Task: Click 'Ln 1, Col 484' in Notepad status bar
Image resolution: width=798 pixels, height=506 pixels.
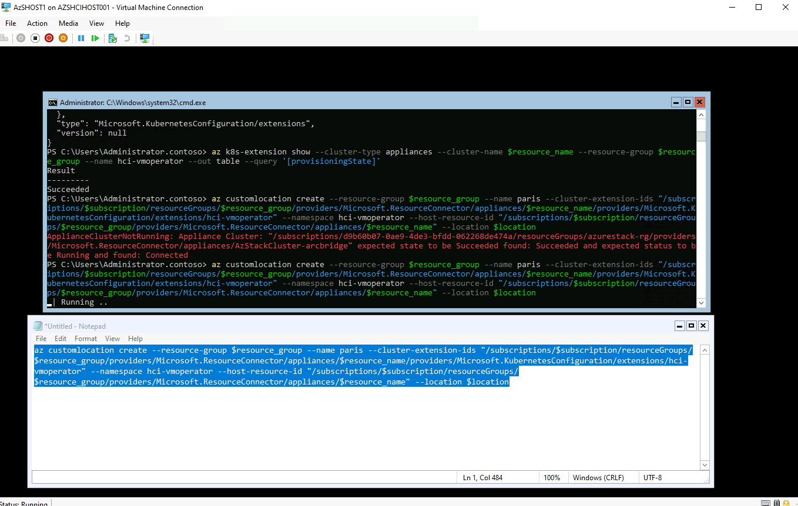Action: (x=482, y=477)
